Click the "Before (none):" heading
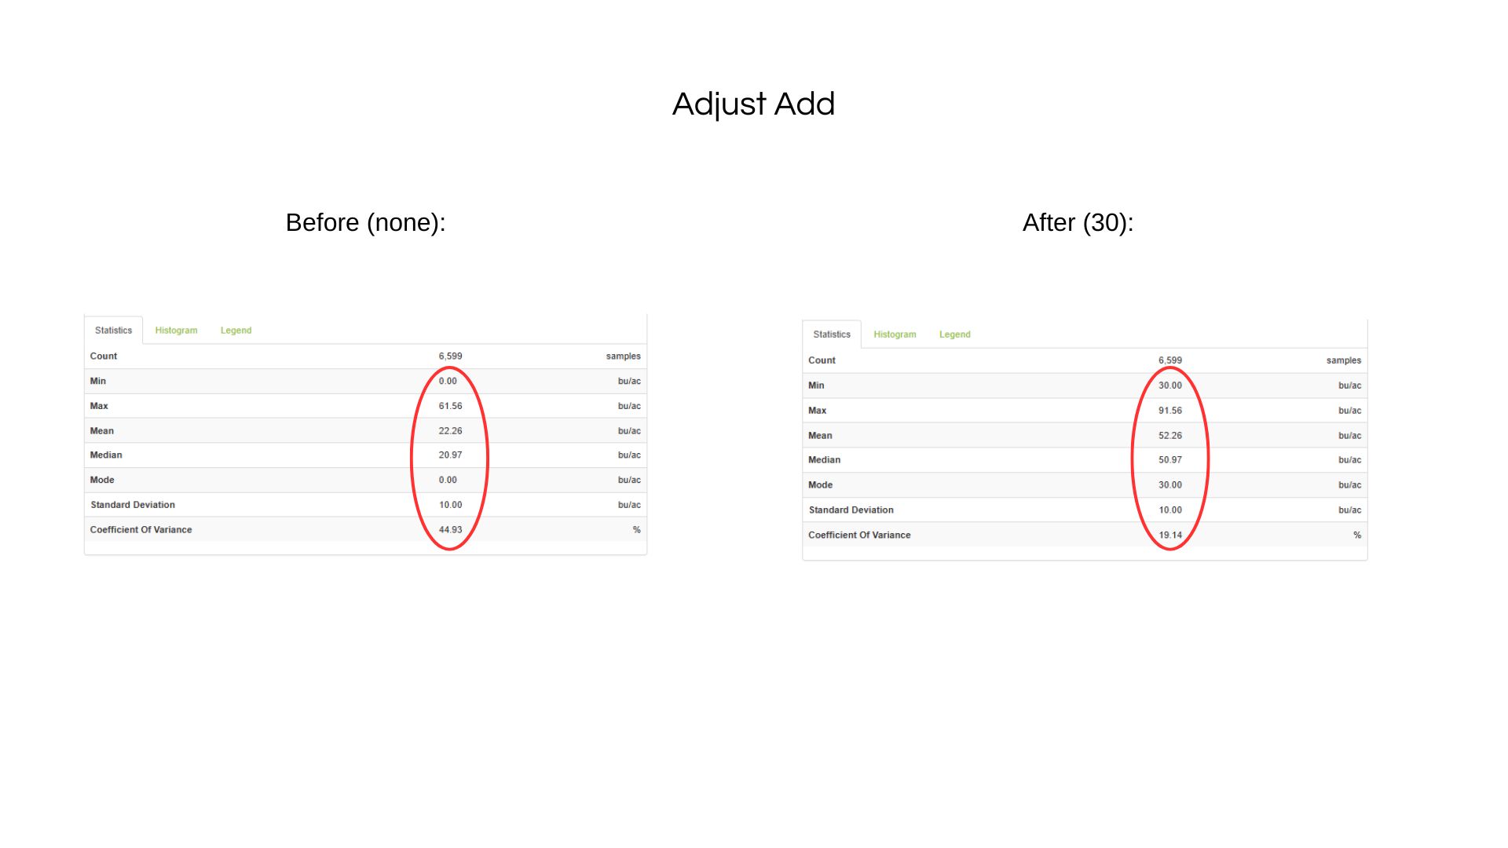 (365, 223)
